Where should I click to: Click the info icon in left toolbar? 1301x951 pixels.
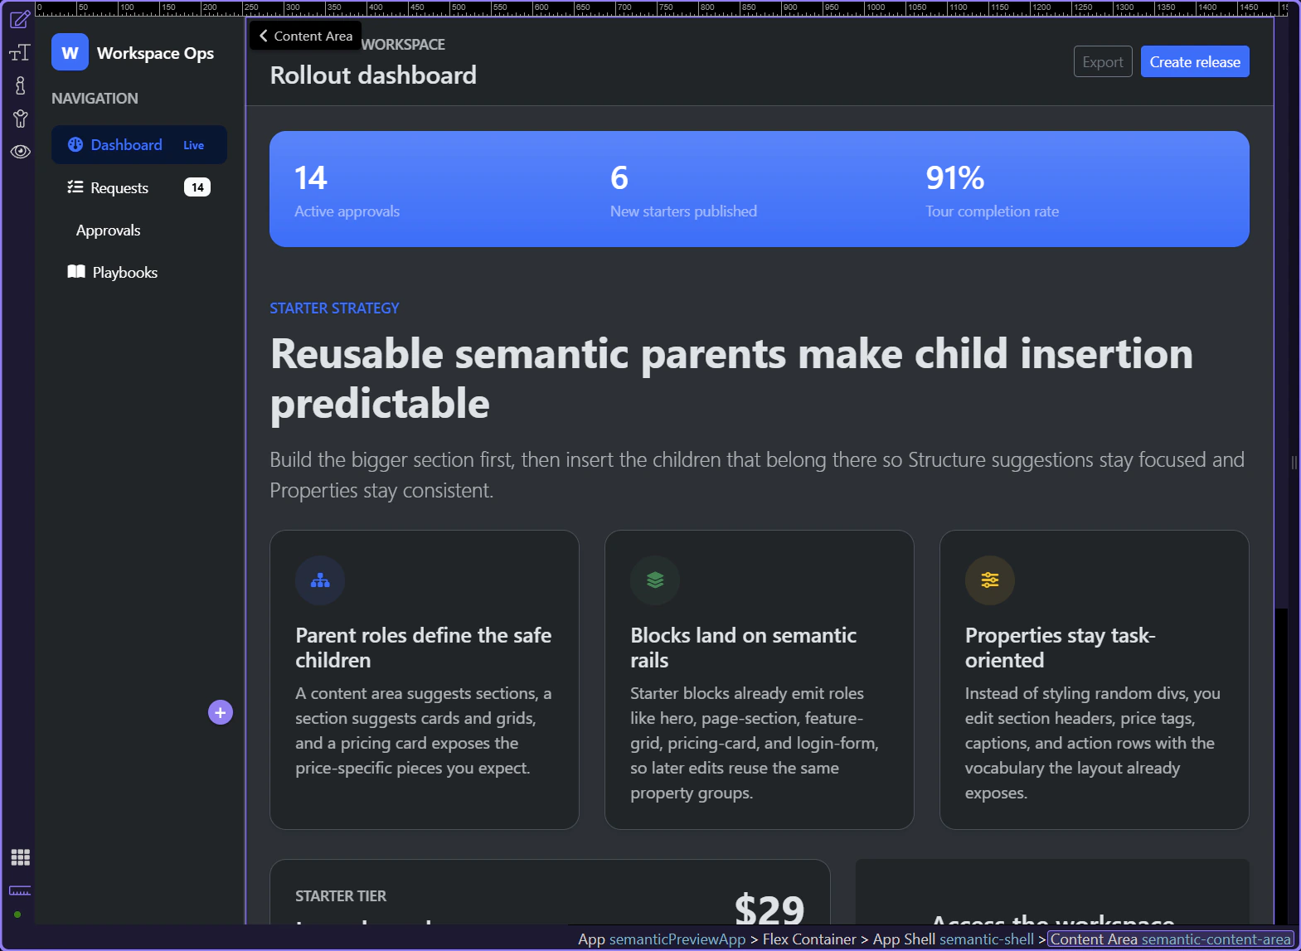(20, 85)
